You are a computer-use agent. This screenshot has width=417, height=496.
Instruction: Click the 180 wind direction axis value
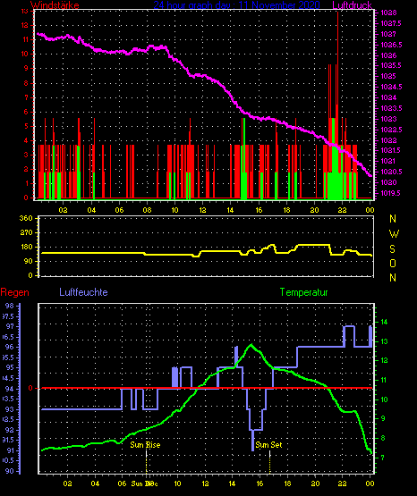point(26,247)
